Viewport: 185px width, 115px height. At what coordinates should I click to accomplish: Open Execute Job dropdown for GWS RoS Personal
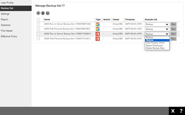157,29
